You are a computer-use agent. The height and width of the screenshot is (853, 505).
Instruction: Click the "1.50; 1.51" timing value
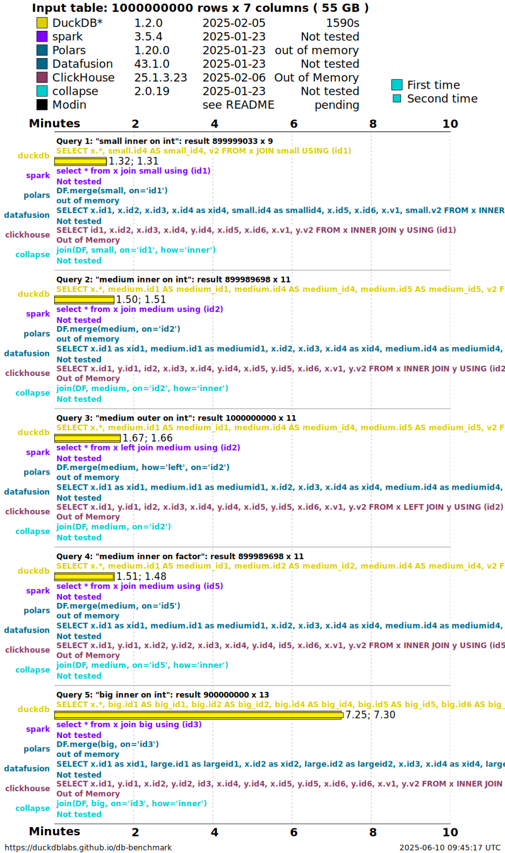[x=141, y=299]
